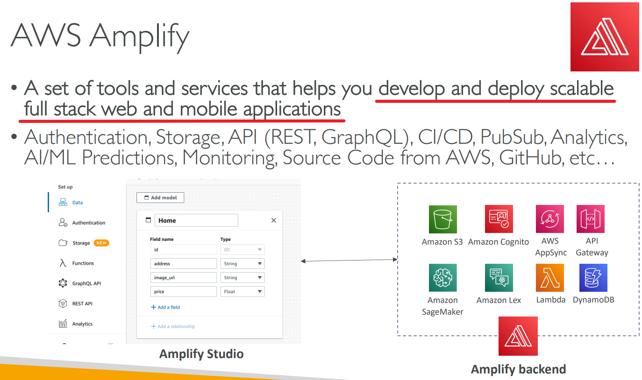Expand the image_url Type dropdown

pyautogui.click(x=242, y=278)
